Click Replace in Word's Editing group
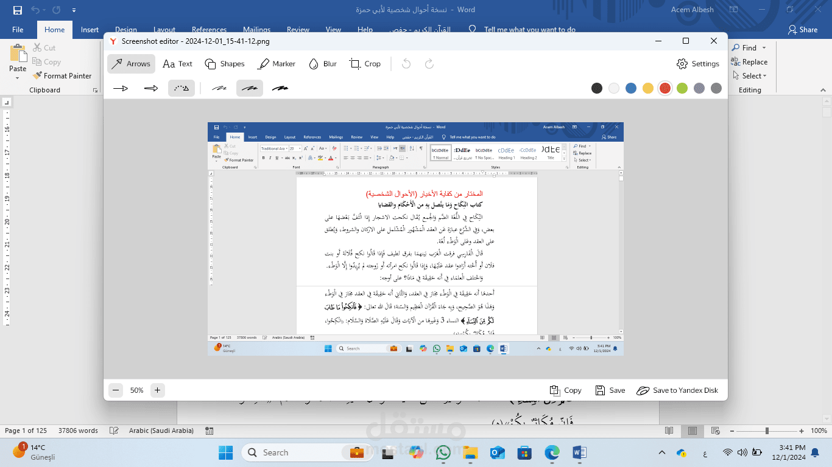Viewport: 832px width, 467px height. point(749,62)
